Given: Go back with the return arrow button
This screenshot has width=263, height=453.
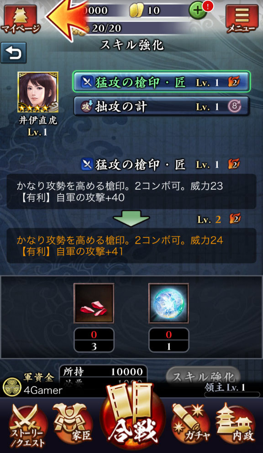Looking at the screenshot, I should tap(14, 53).
